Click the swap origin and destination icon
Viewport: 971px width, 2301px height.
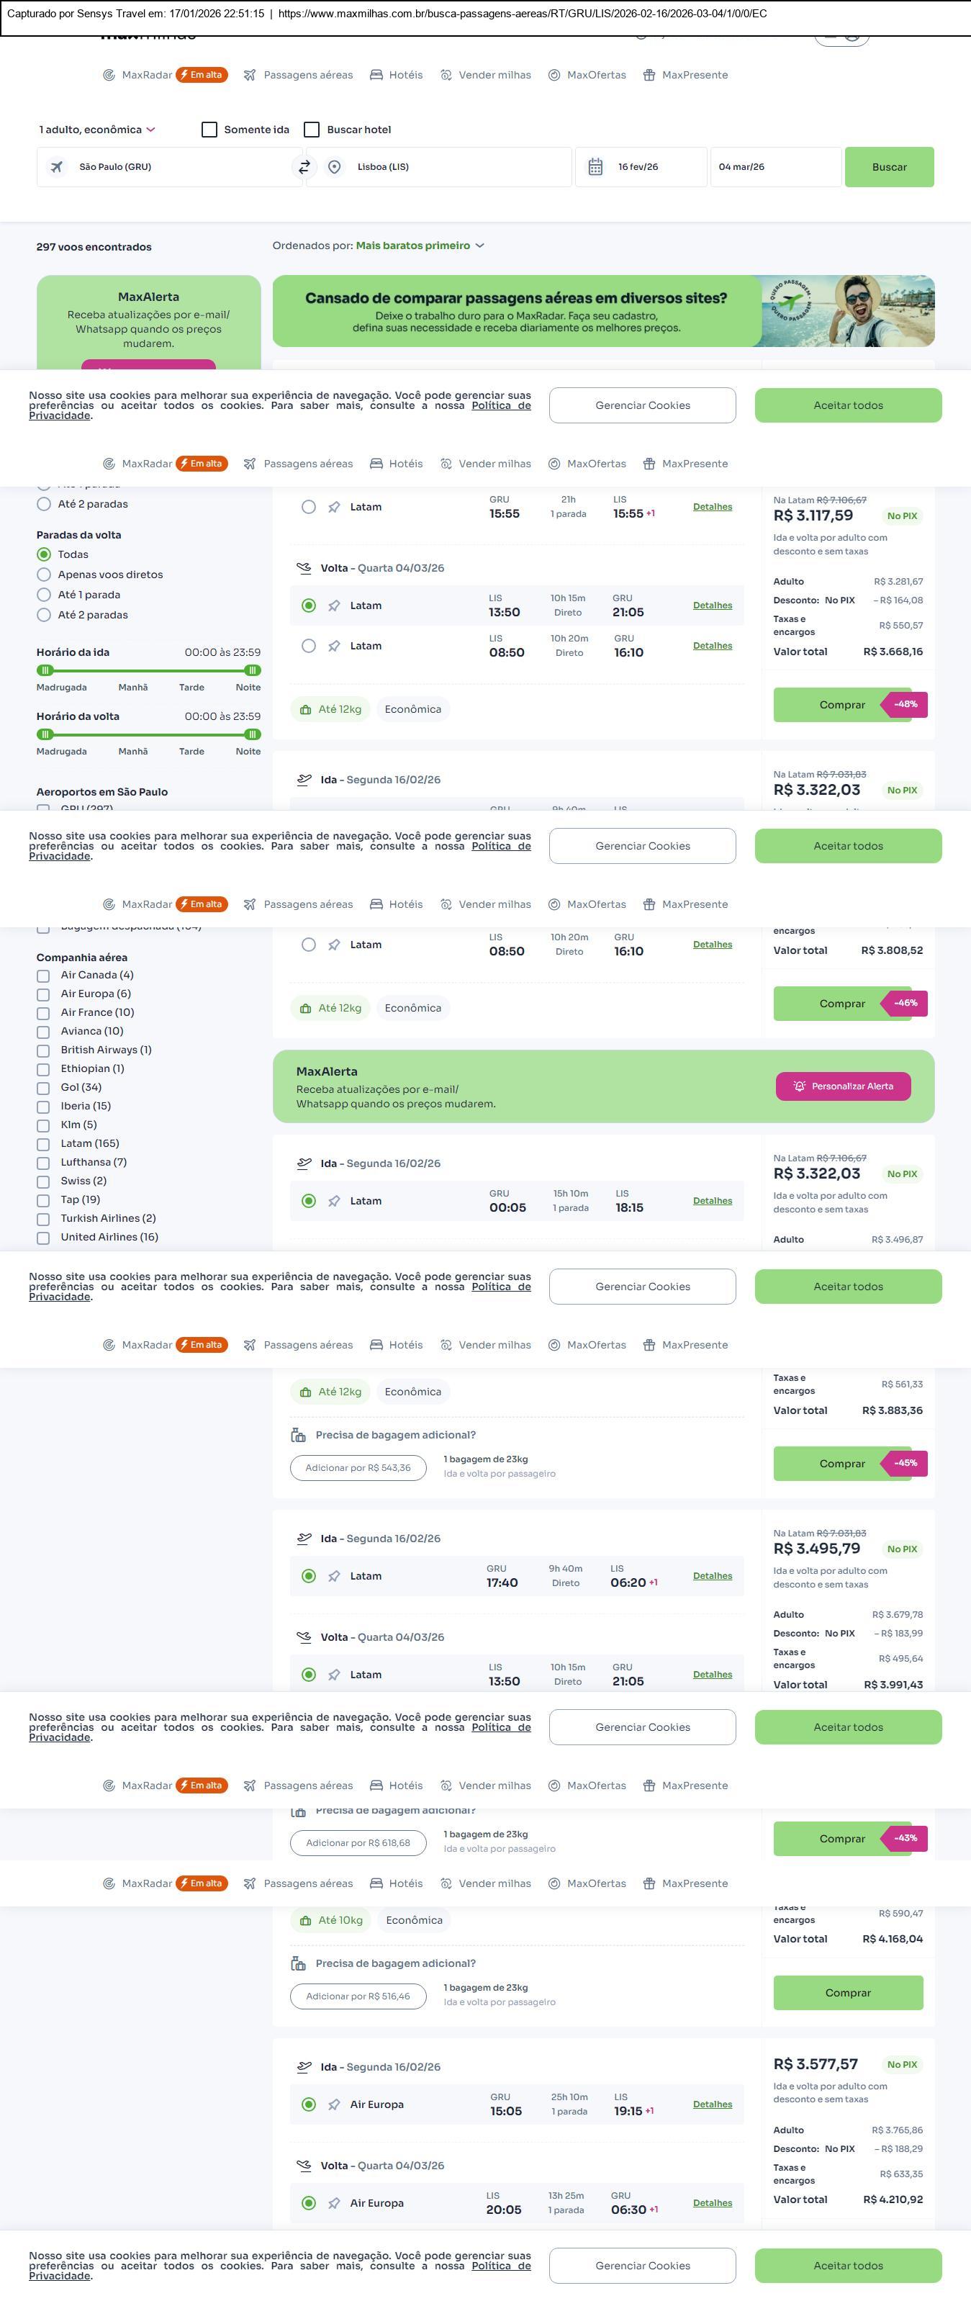click(304, 167)
